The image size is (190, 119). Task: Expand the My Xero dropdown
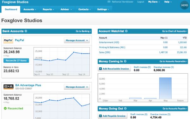coord(154,2)
